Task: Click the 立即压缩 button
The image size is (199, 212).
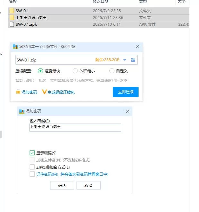Action: pyautogui.click(x=126, y=92)
